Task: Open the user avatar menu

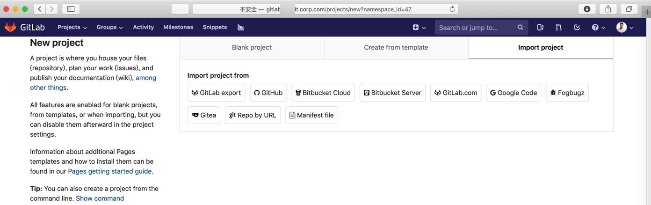Action: click(x=625, y=27)
